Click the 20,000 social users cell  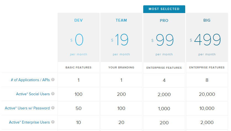(x=207, y=94)
